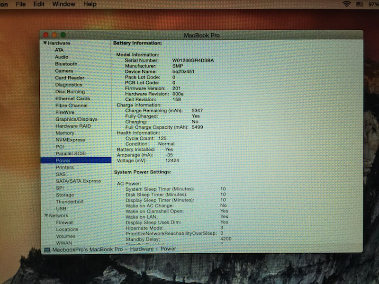The image size is (379, 284).
Task: Open the Window menu
Action: 64,4
